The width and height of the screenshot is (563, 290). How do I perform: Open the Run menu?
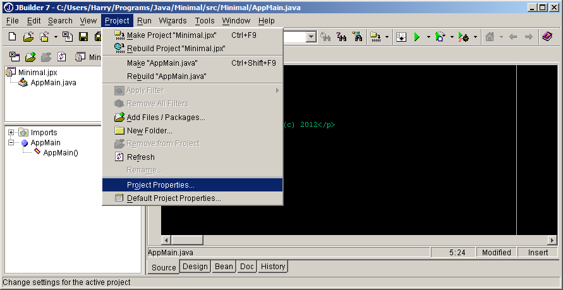(144, 21)
